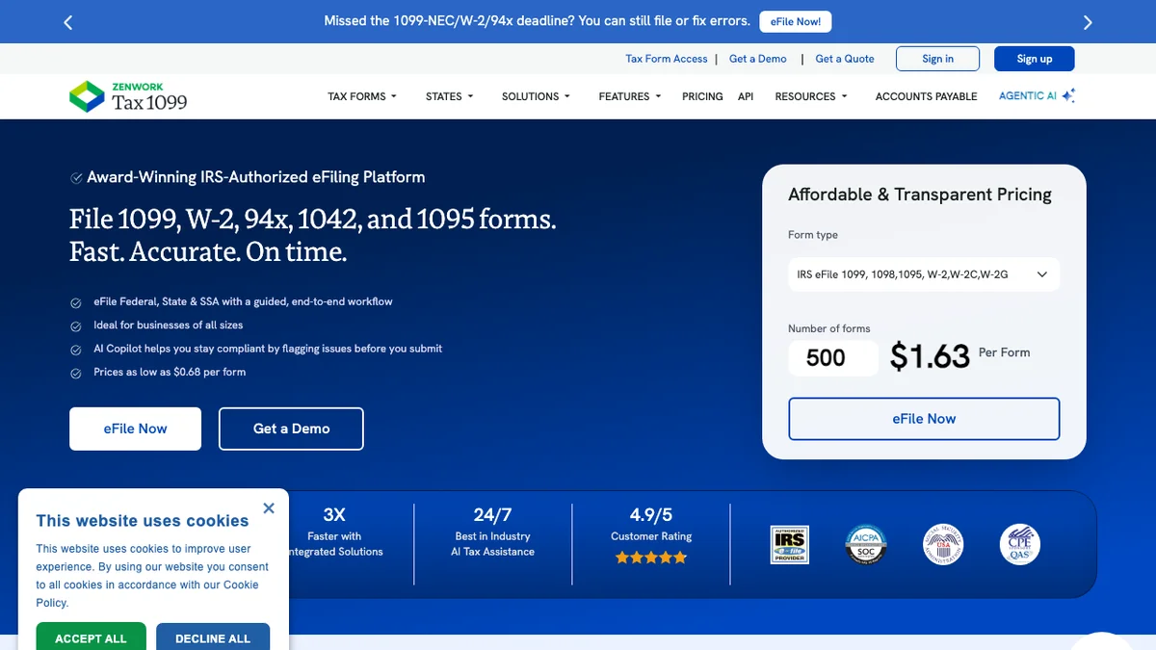The width and height of the screenshot is (1156, 650).
Task: Click the AICPA SOC badge
Action: point(865,544)
